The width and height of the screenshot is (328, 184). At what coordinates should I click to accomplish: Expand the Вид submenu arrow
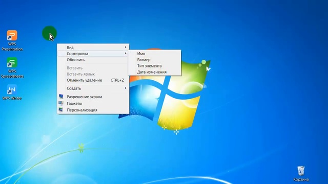(126, 48)
